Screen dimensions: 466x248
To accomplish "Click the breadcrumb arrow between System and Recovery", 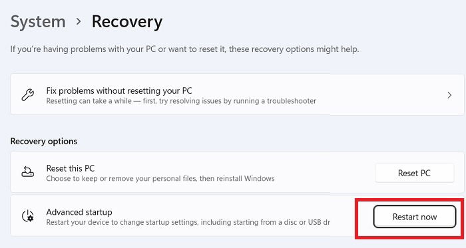I will point(79,21).
